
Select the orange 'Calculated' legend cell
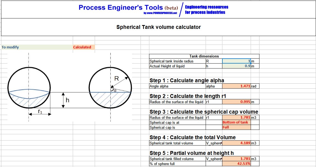(82, 47)
